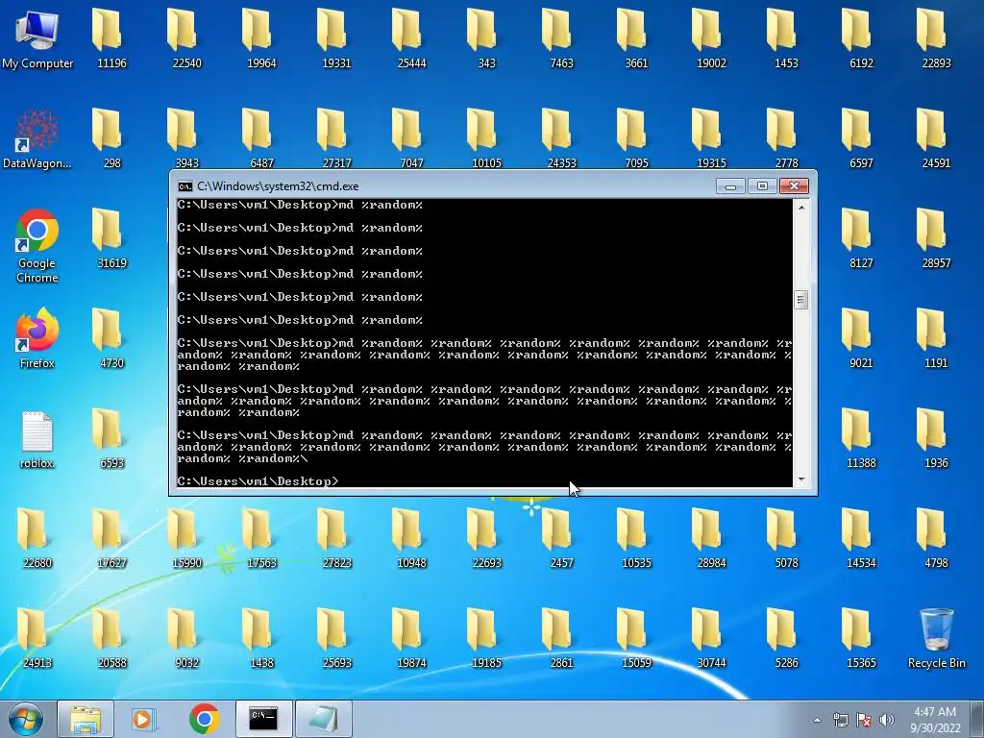The height and width of the screenshot is (738, 984).
Task: Select folder 1191 on desktop
Action: 936,339
